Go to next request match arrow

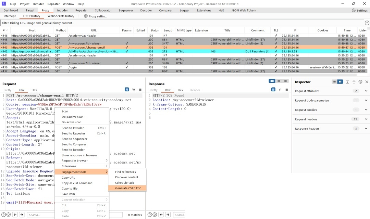(22, 215)
